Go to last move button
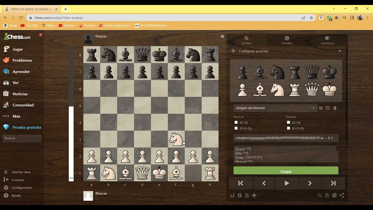The image size is (373, 210). click(333, 183)
